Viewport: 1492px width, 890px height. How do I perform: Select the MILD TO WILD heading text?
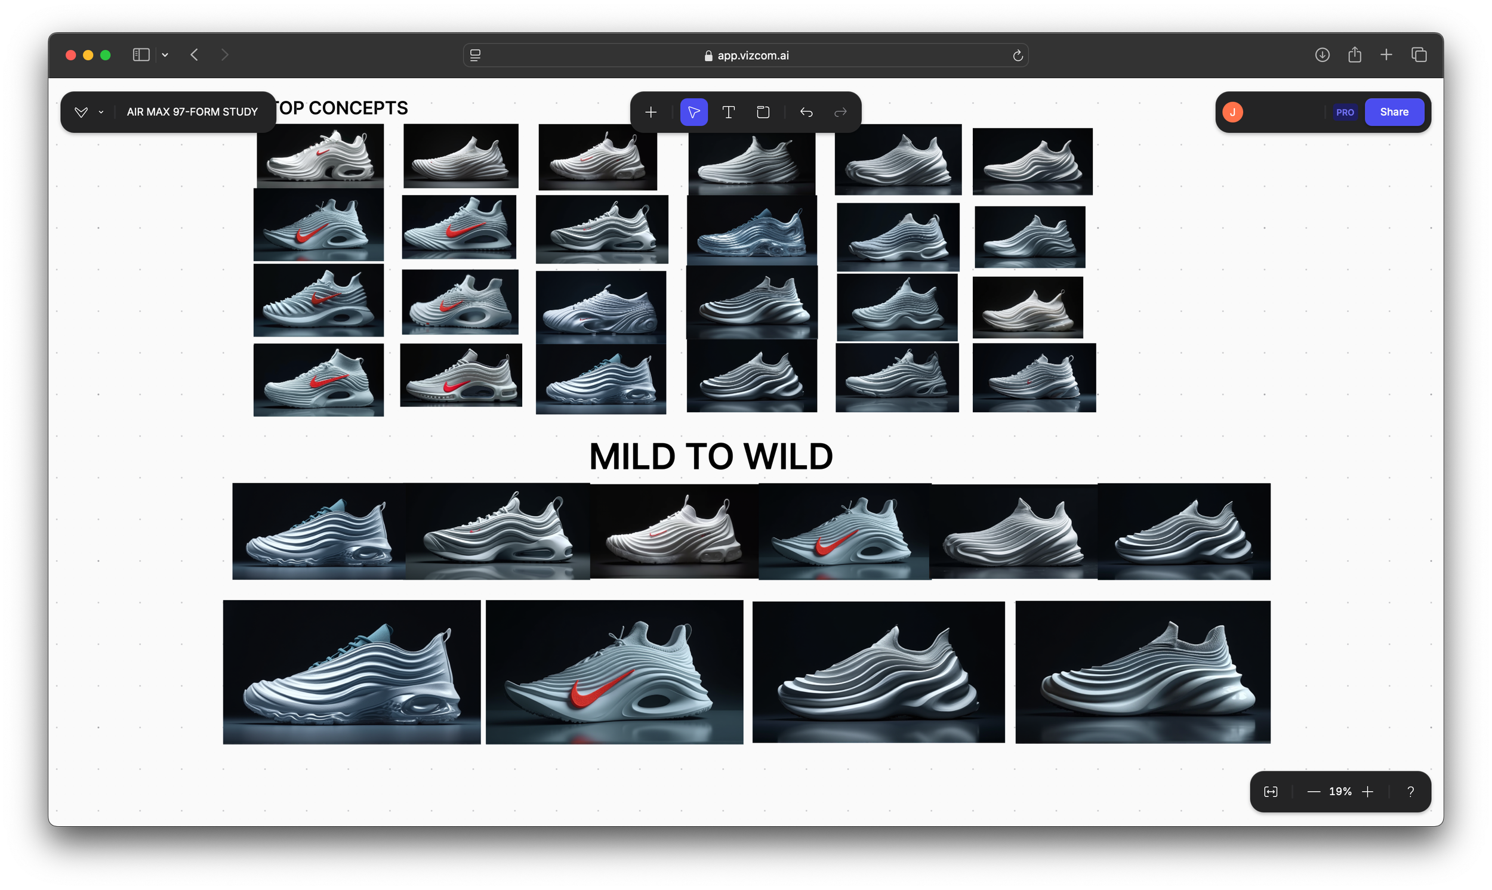click(710, 456)
